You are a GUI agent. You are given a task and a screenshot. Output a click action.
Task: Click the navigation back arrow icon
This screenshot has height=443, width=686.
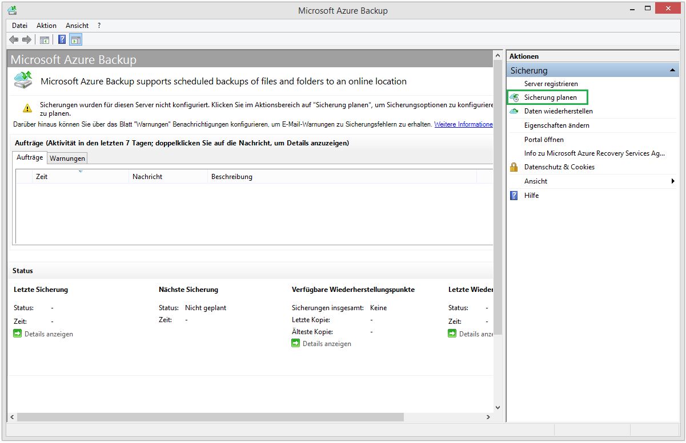coord(13,39)
